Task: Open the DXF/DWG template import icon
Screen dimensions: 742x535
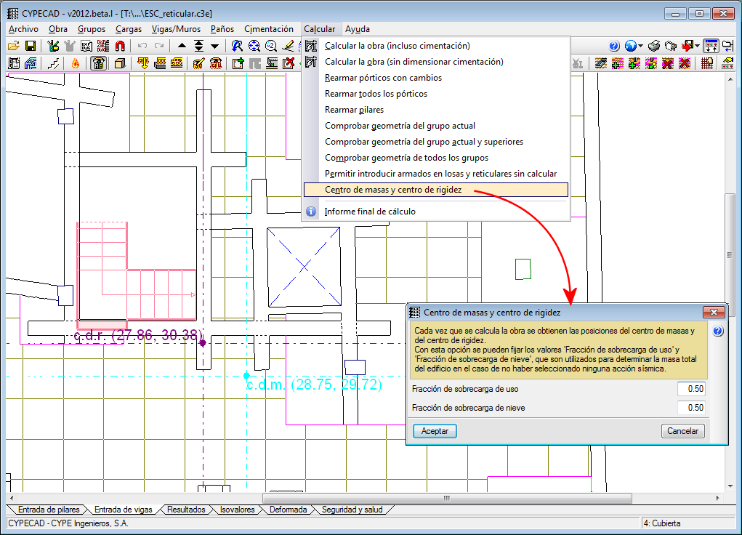Action: point(86,46)
